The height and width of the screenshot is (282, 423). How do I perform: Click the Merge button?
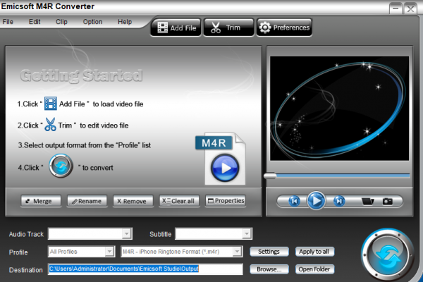[41, 202]
